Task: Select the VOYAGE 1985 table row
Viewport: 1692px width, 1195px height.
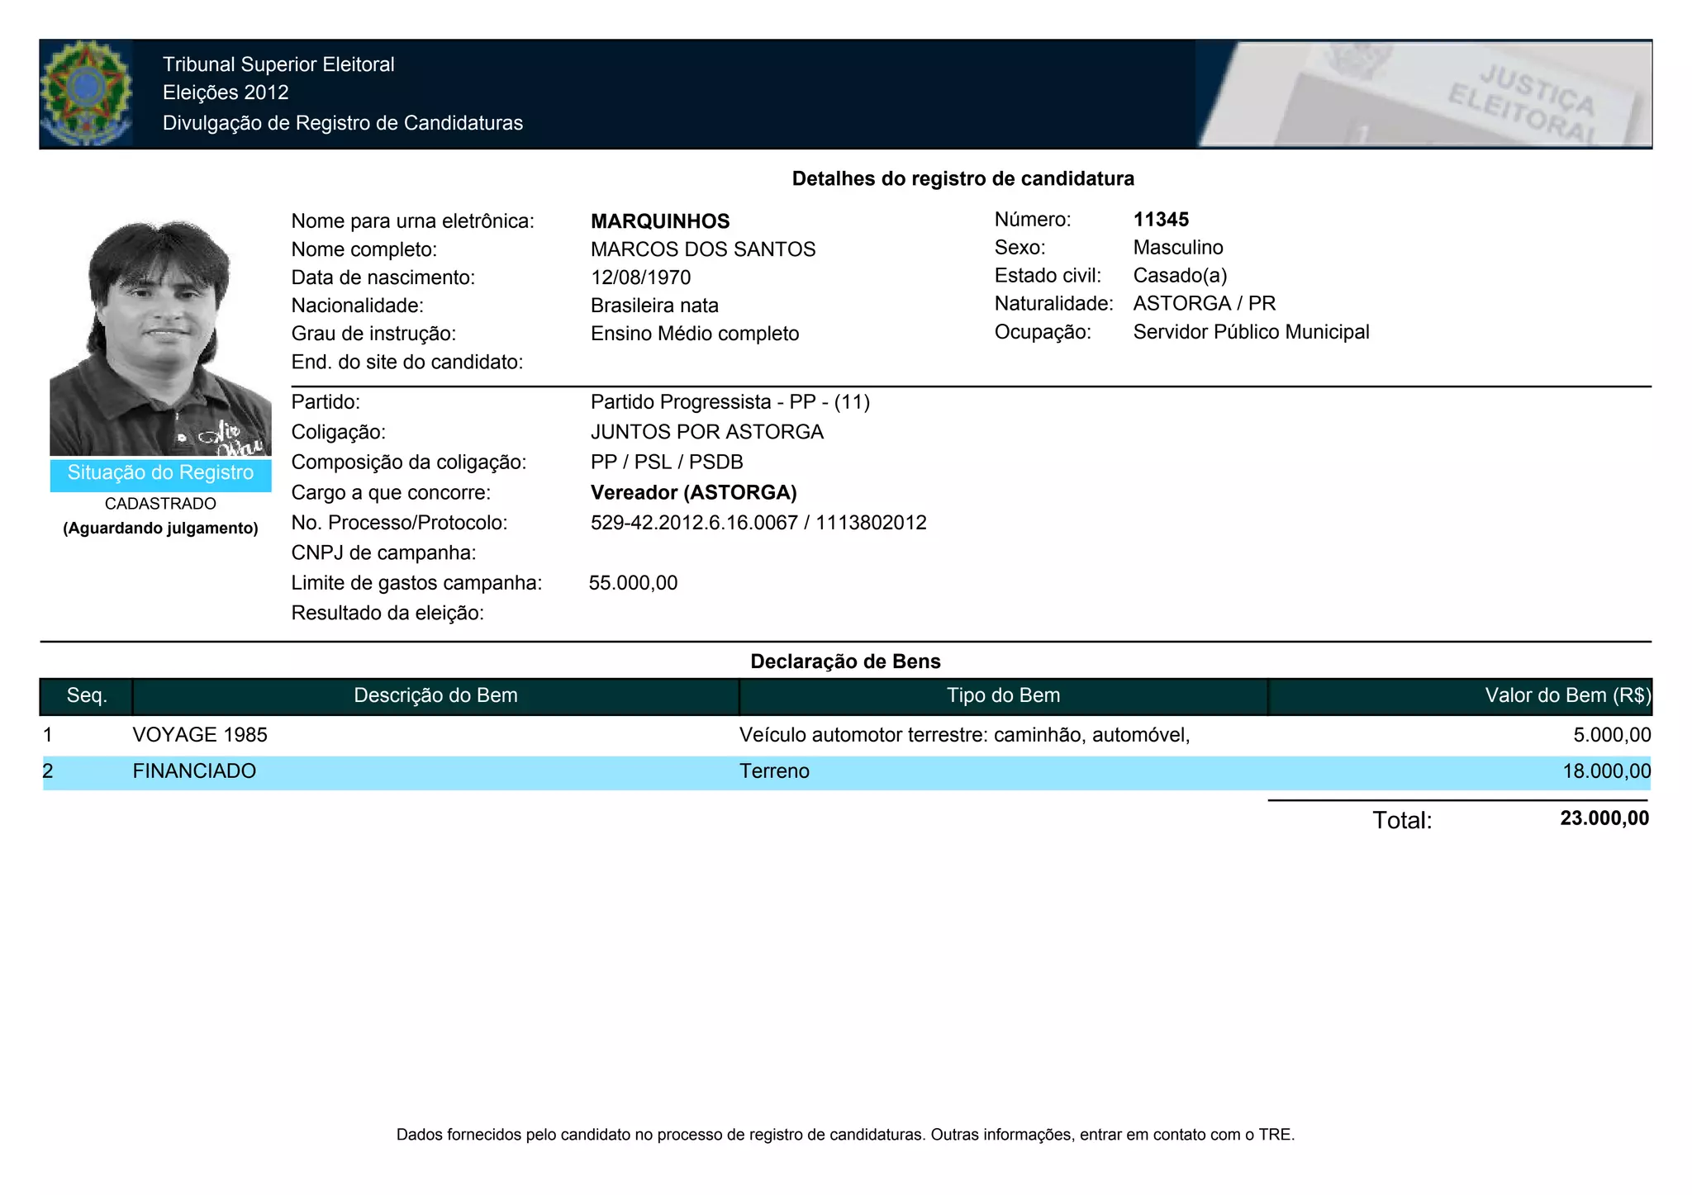Action: coord(200,735)
